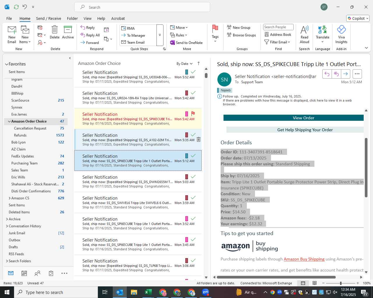Toggle the completed checkmark on Mon 3:59 AM message
This screenshot has height=298, width=373.
(x=193, y=197)
